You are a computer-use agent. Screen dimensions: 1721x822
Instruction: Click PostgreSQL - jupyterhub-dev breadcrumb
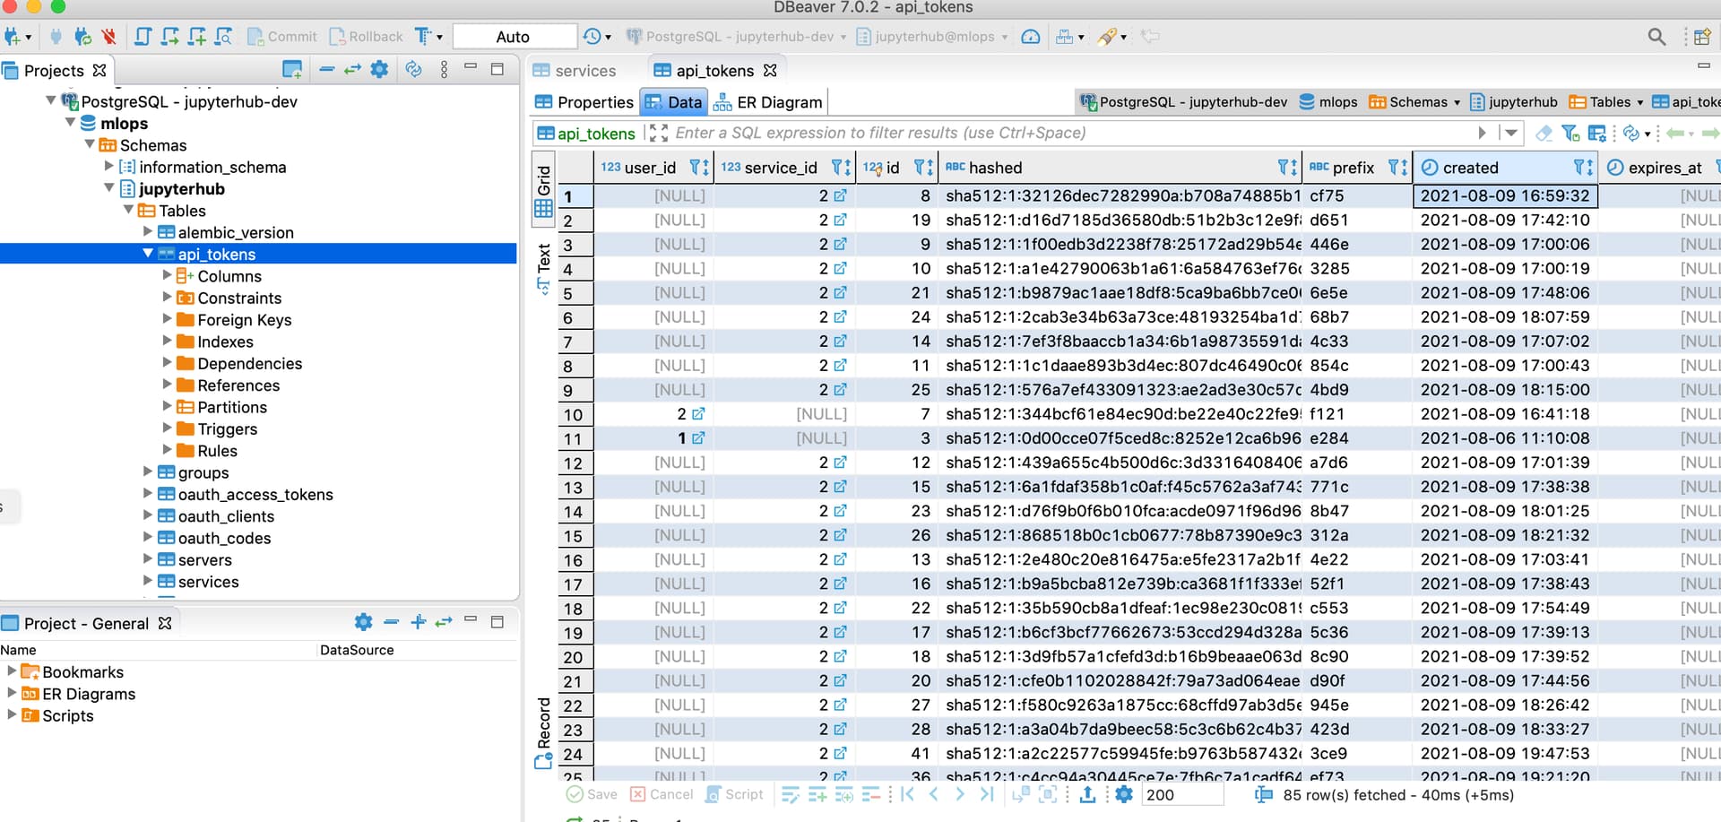pyautogui.click(x=1183, y=102)
